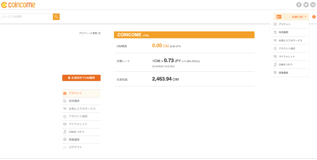The width and height of the screenshot is (317, 160).
Task: Focus the サービスを検索 search field
Action: tap(27, 17)
